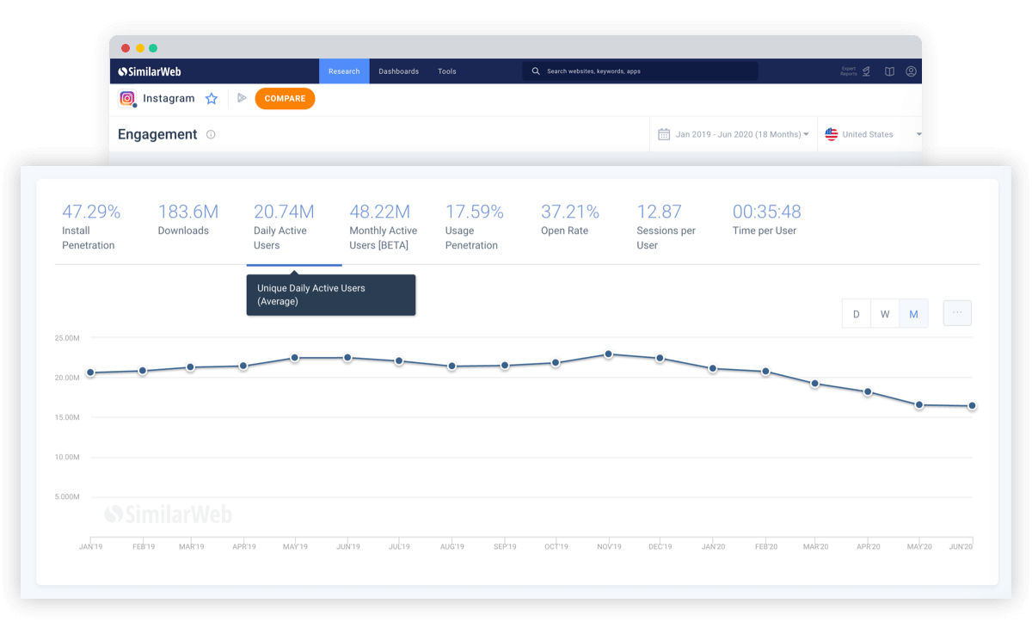Screen dimensions: 1032x628
Task: Favorite Instagram with the star icon
Action: [x=212, y=99]
